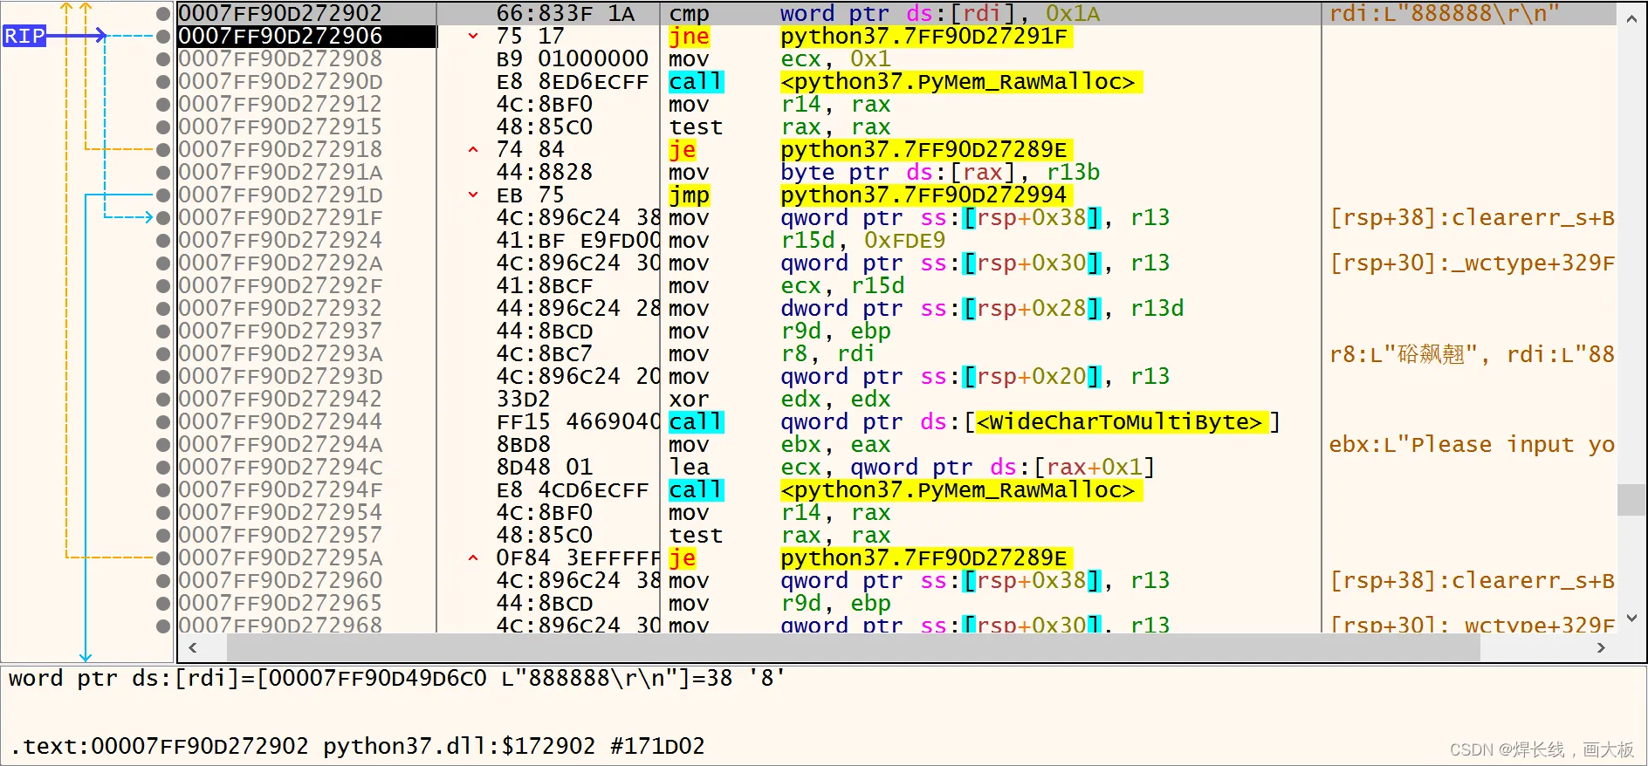Click the jmp jump-down arrow at 0007FF90D27291D
Screen dimensions: 1648x766
[x=473, y=195]
